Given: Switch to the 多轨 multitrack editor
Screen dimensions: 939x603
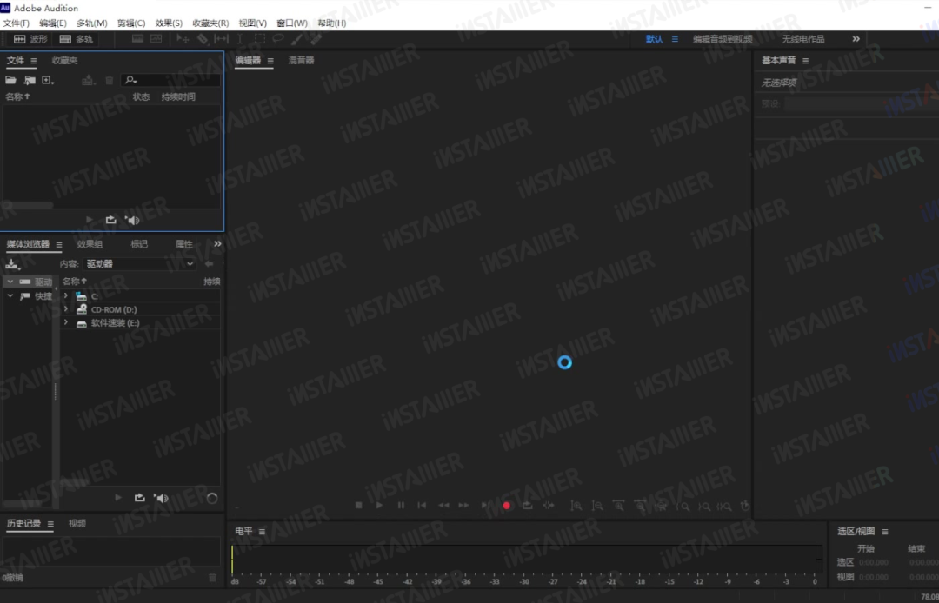Looking at the screenshot, I should click(x=76, y=39).
